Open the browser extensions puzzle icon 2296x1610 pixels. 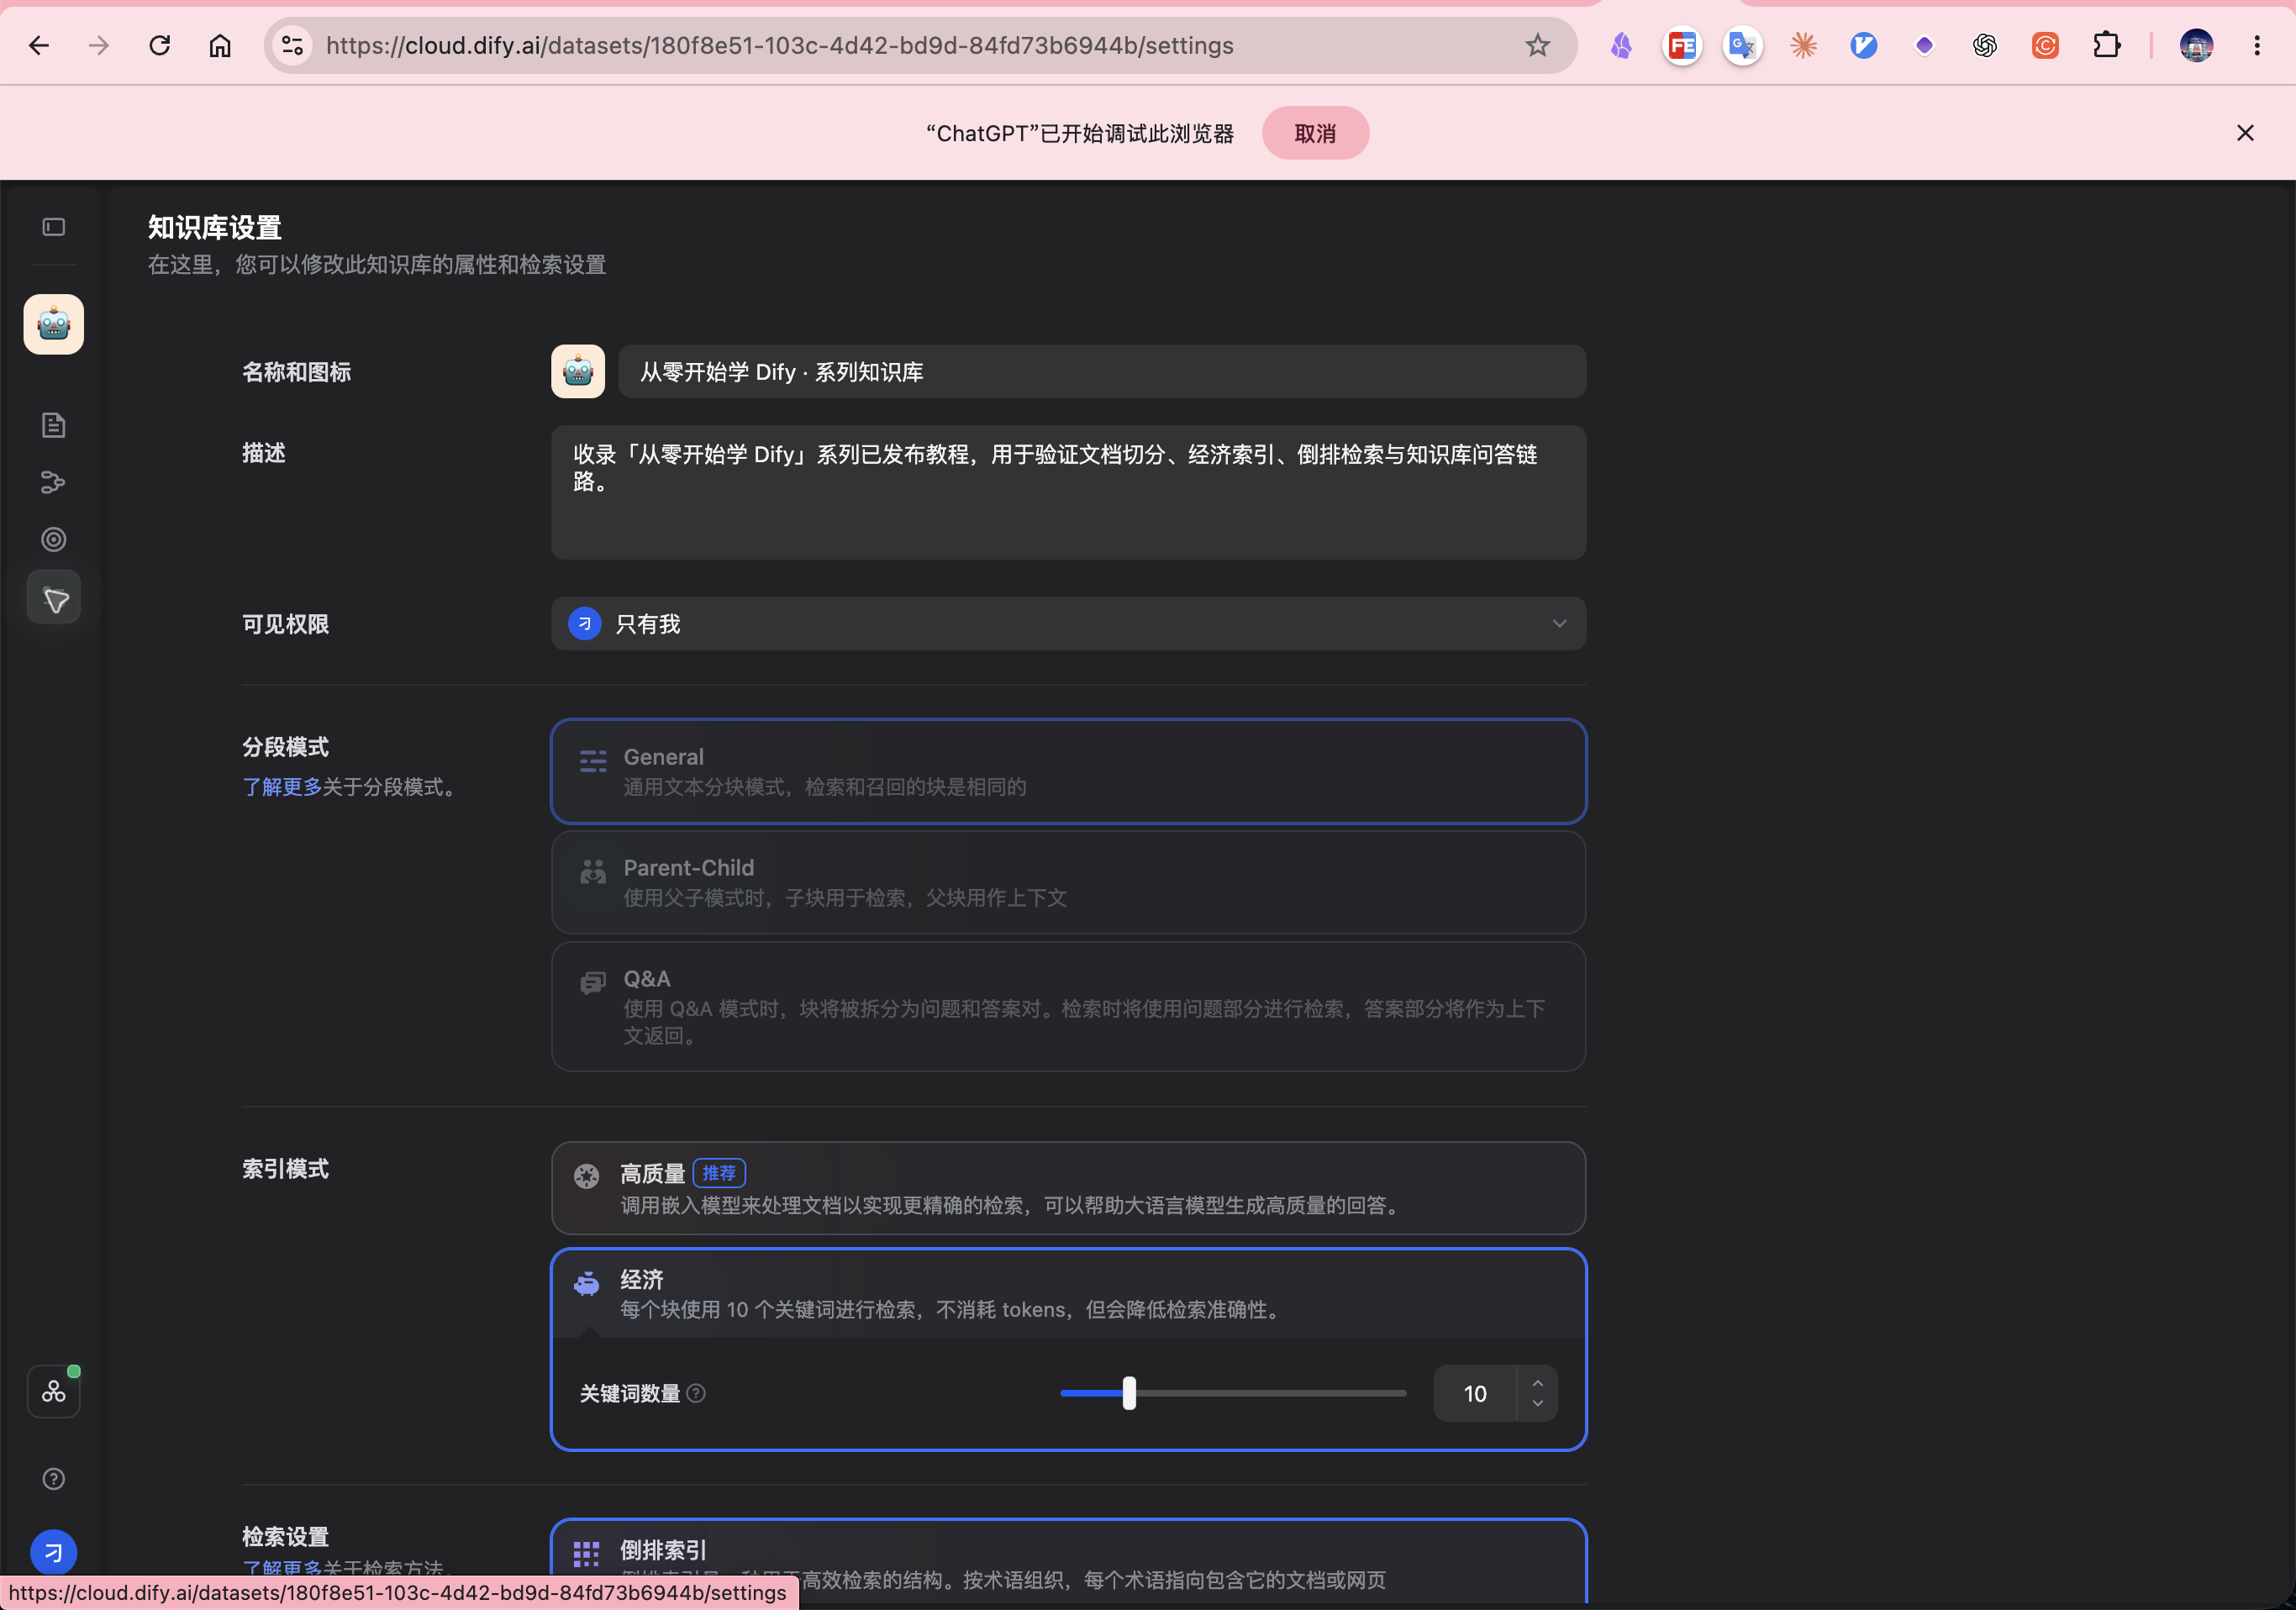tap(2106, 45)
